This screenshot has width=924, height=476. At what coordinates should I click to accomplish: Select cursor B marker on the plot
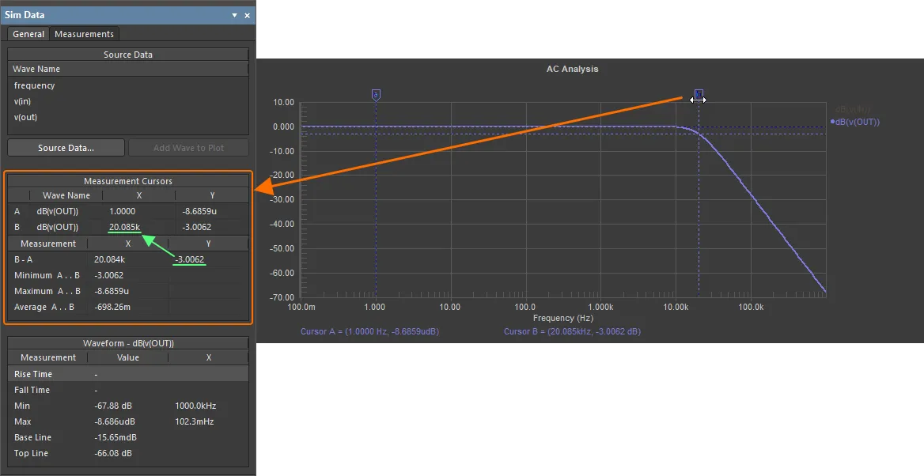pos(699,94)
